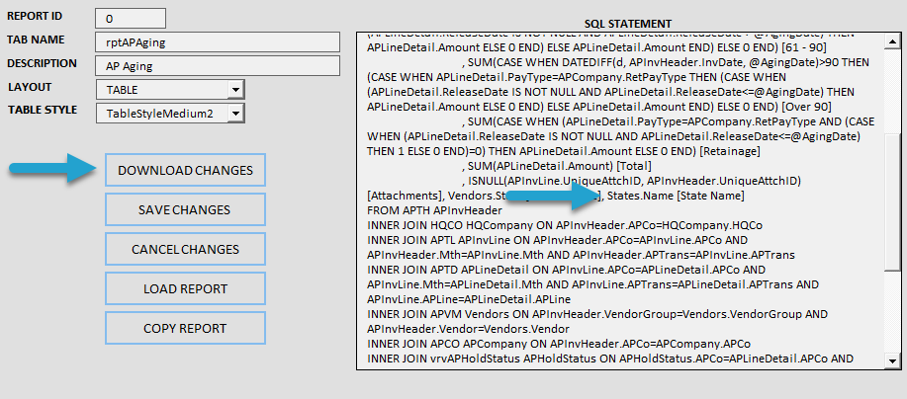Click the SUM(APLineDetail.Amount) [Total] text
The width and height of the screenshot is (907, 399).
(x=560, y=166)
